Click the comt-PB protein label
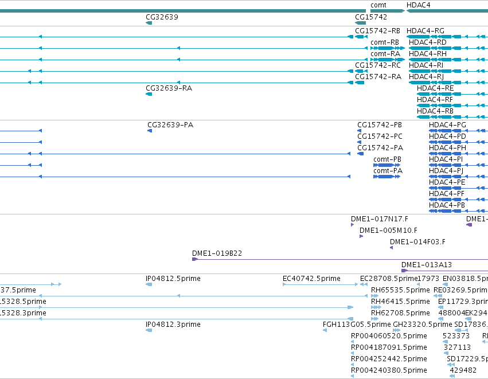 [x=388, y=159]
